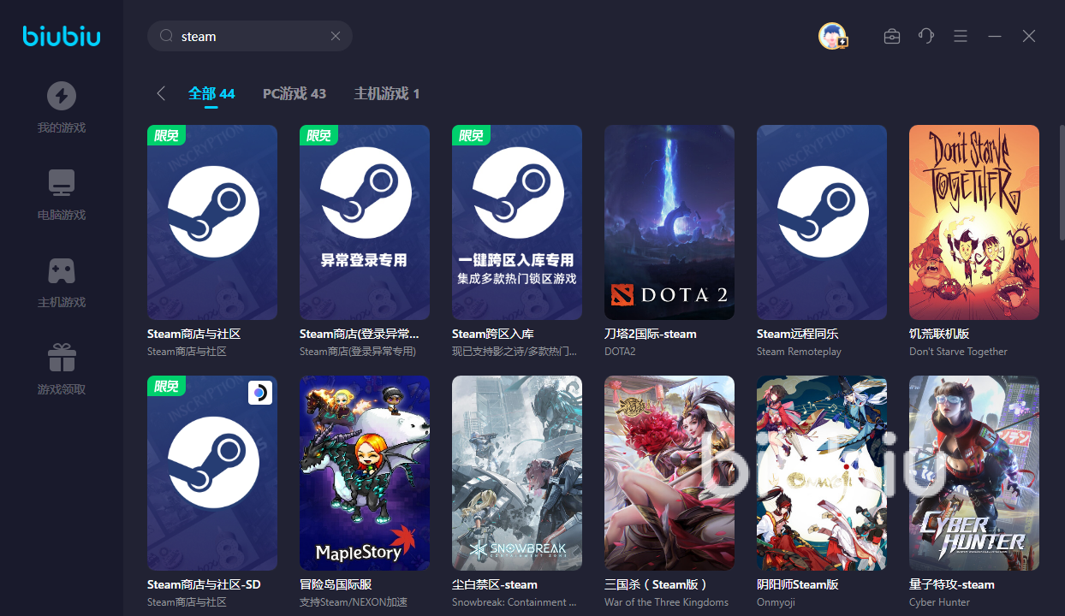The image size is (1065, 616).
Task: Select the 全部 44 tab
Action: pyautogui.click(x=211, y=93)
